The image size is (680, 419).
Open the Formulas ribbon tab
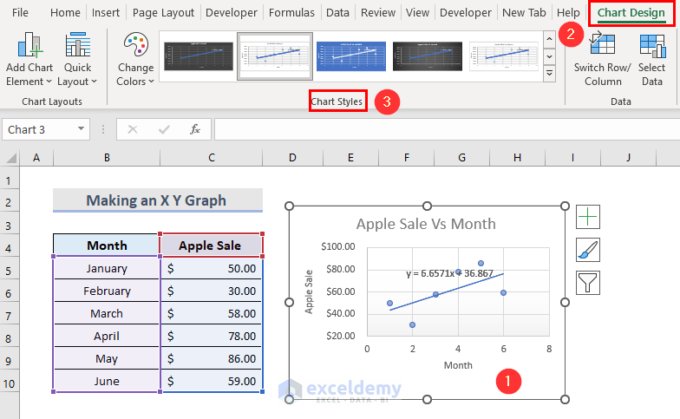[x=291, y=13]
